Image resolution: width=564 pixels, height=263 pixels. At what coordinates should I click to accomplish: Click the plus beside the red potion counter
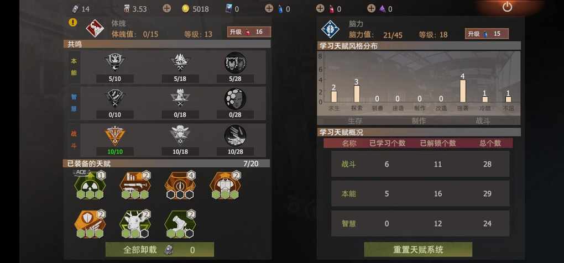[320, 8]
